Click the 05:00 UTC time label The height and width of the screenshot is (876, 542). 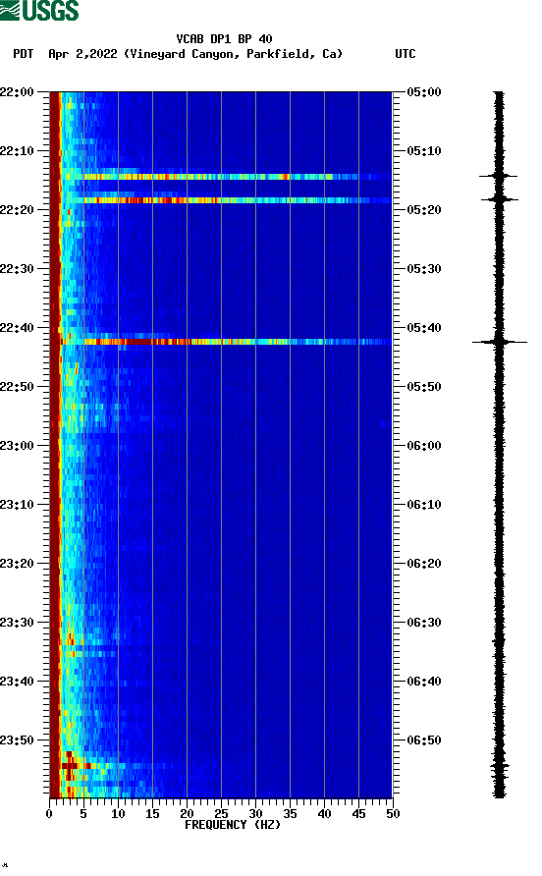[x=424, y=92]
